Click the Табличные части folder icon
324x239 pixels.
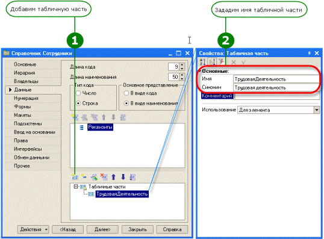click(x=83, y=187)
